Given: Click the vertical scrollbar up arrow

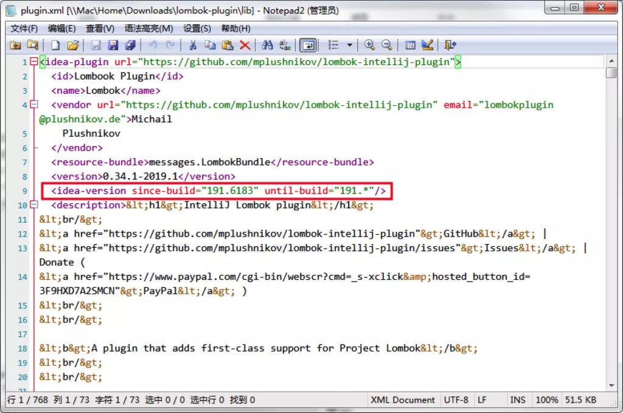Looking at the screenshot, I should [x=611, y=61].
